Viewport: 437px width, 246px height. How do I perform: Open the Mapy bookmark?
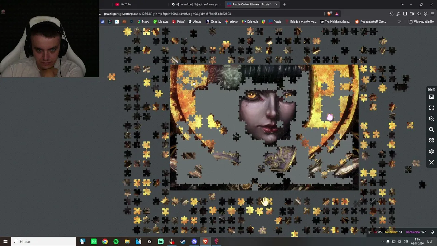coord(143,22)
